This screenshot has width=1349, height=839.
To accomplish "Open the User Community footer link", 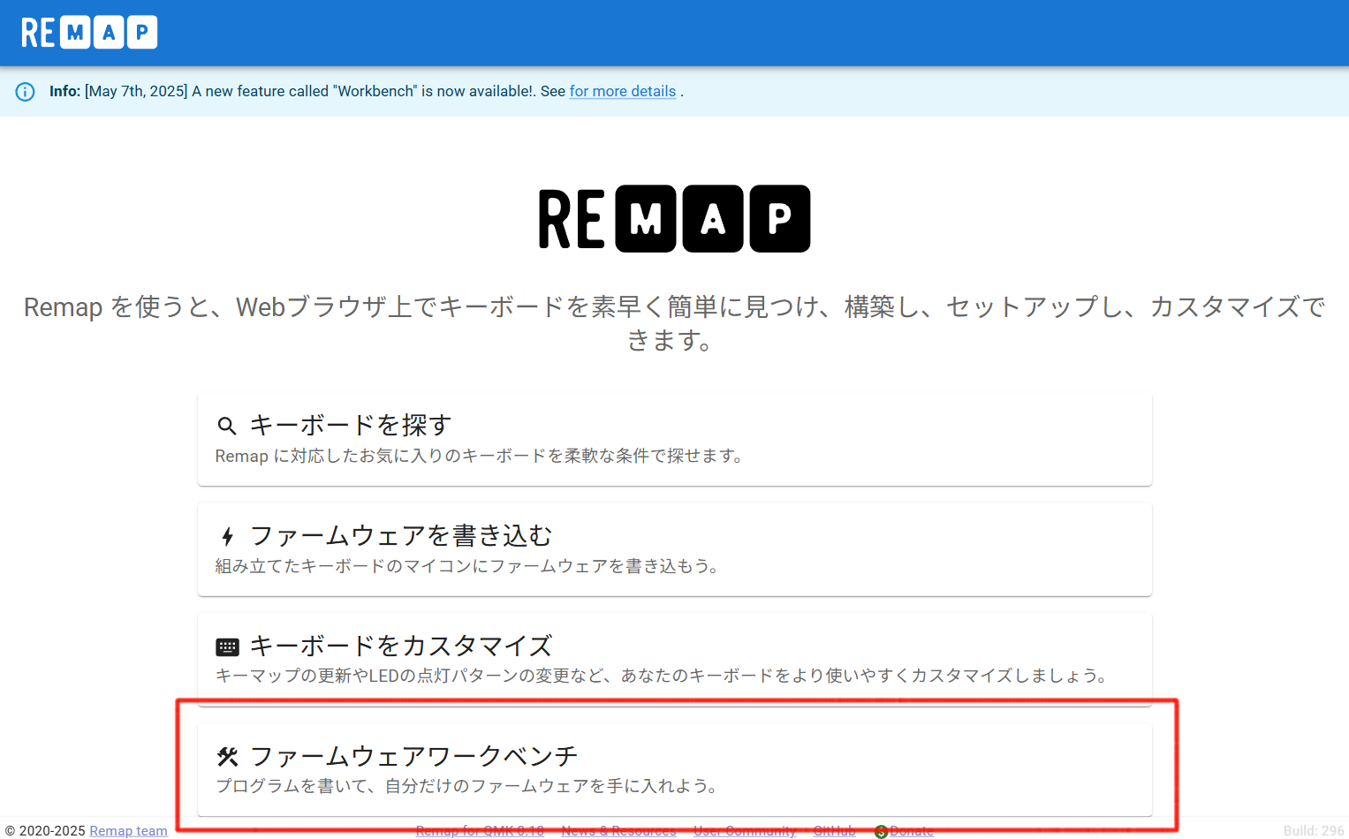I will tap(745, 831).
